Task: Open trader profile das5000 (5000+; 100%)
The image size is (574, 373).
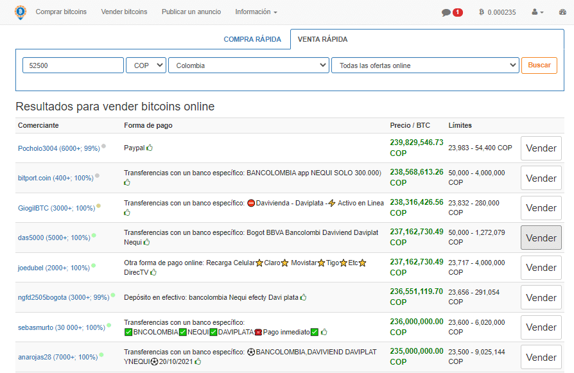Action: (x=54, y=238)
